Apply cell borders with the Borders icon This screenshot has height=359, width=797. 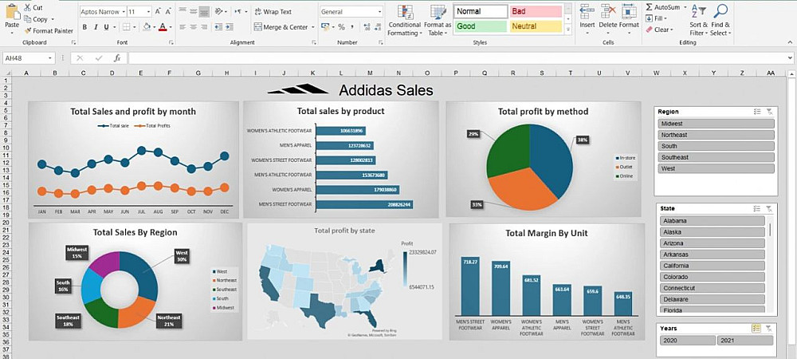pos(127,27)
